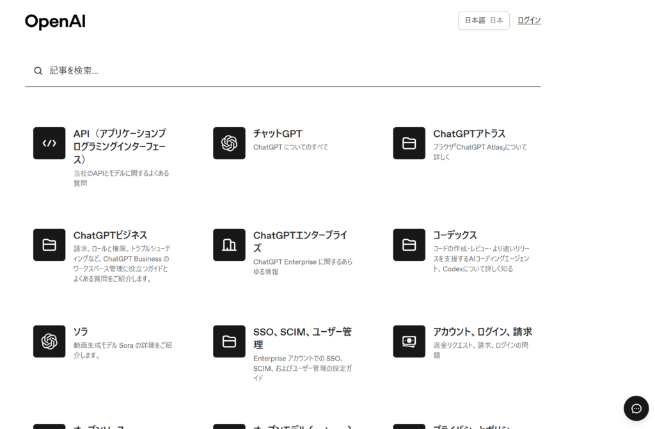Viewport: 655px width, 429px height.
Task: Open the chat support bubble
Action: pos(636,409)
